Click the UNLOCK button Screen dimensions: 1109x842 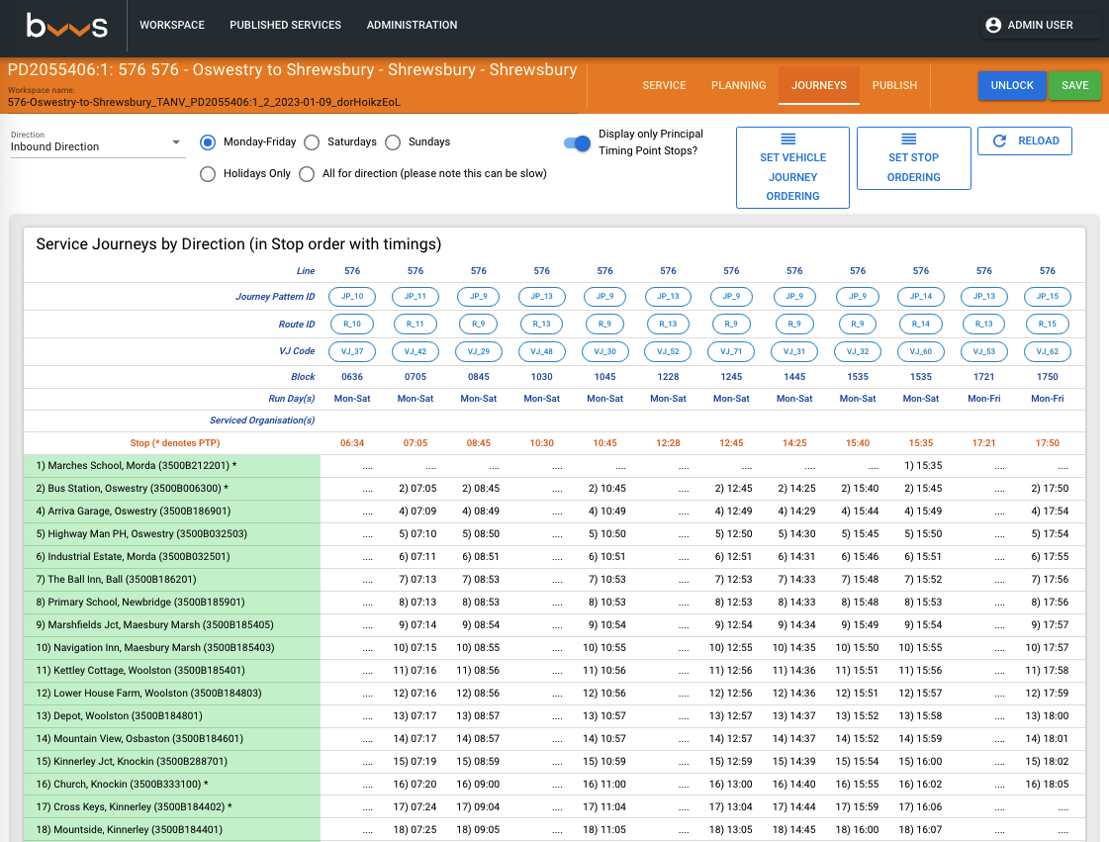click(1012, 85)
